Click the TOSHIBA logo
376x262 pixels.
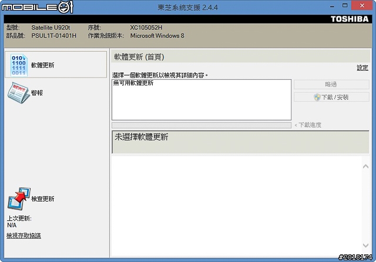[x=350, y=19]
